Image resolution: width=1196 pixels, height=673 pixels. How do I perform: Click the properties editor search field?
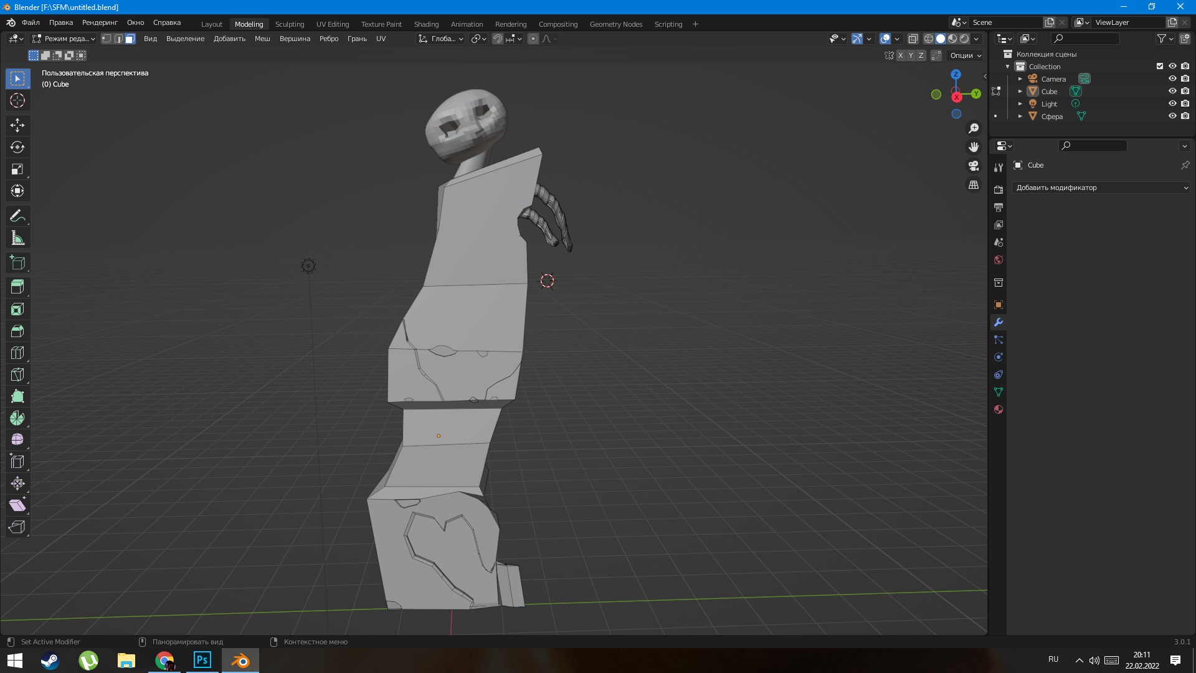pyautogui.click(x=1093, y=145)
